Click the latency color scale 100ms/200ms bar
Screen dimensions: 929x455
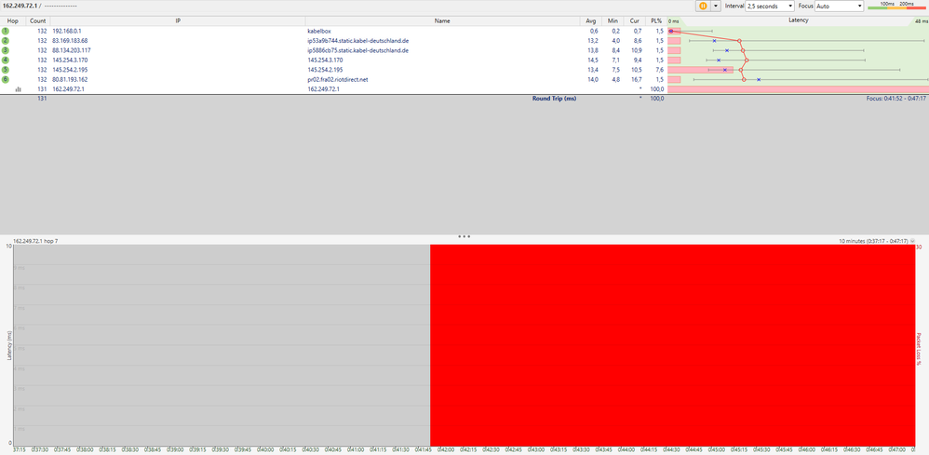point(897,6)
